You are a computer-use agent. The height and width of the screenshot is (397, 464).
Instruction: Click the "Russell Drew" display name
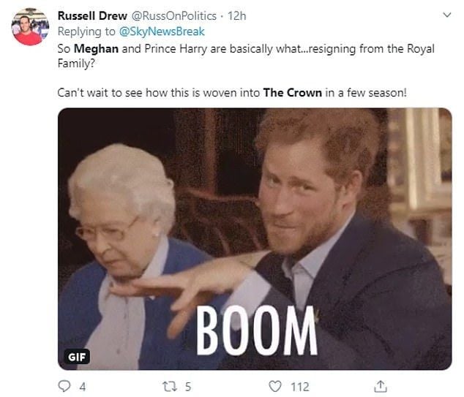[91, 15]
